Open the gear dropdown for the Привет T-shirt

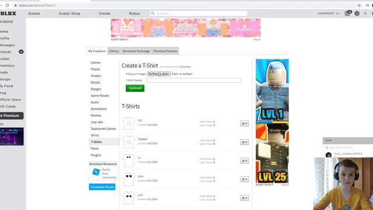pyautogui.click(x=244, y=142)
